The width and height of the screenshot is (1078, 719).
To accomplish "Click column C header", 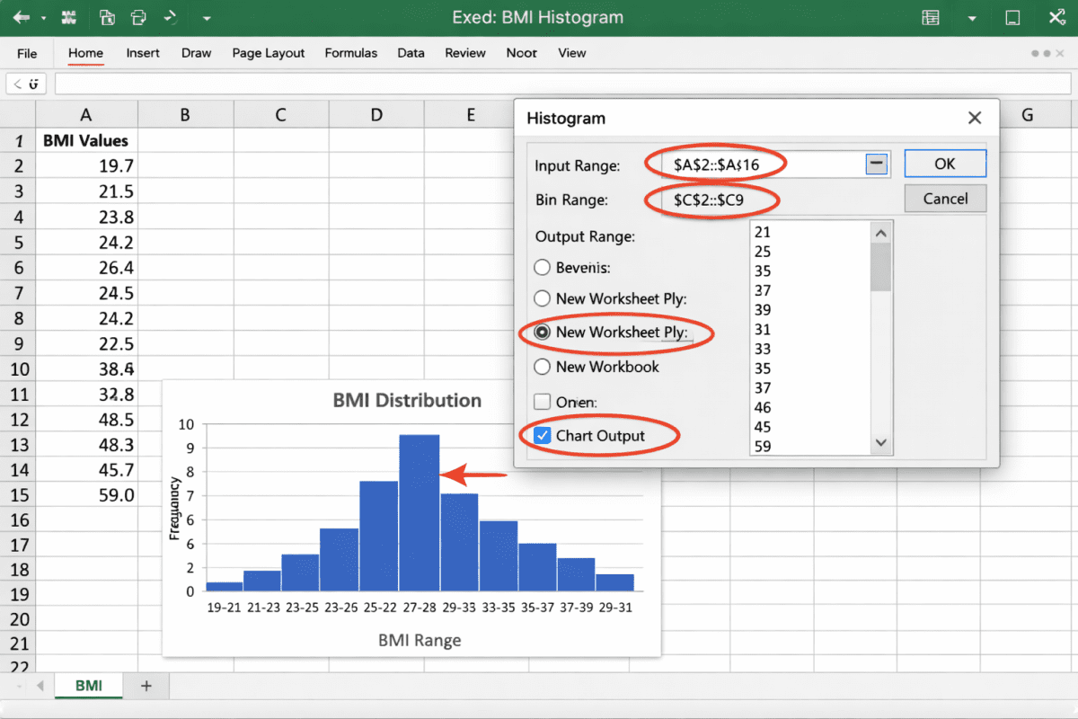I will pyautogui.click(x=281, y=114).
